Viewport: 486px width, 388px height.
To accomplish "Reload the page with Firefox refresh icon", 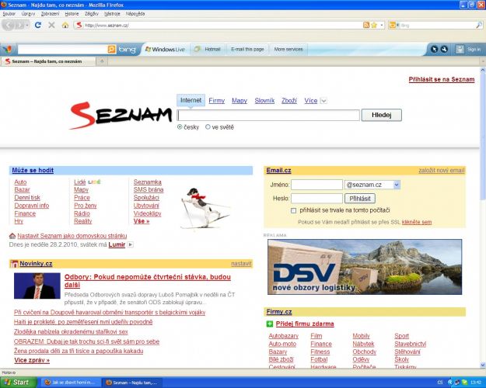I will (x=38, y=25).
